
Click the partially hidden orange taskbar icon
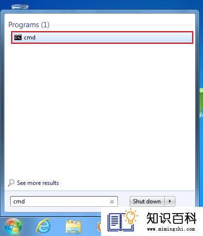pyautogui.click(x=99, y=226)
